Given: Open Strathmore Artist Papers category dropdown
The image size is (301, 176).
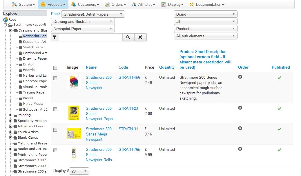Looking at the screenshot, I should [x=93, y=14].
